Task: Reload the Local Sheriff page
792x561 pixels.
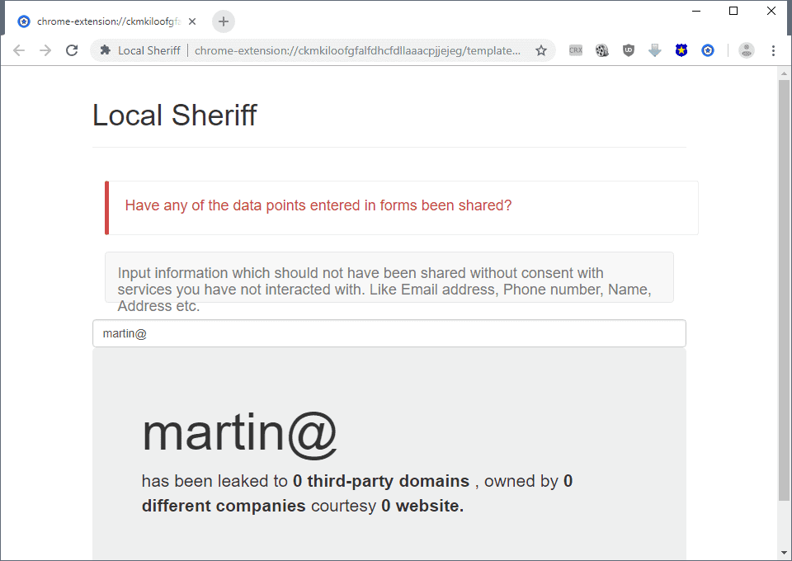Action: pos(72,49)
